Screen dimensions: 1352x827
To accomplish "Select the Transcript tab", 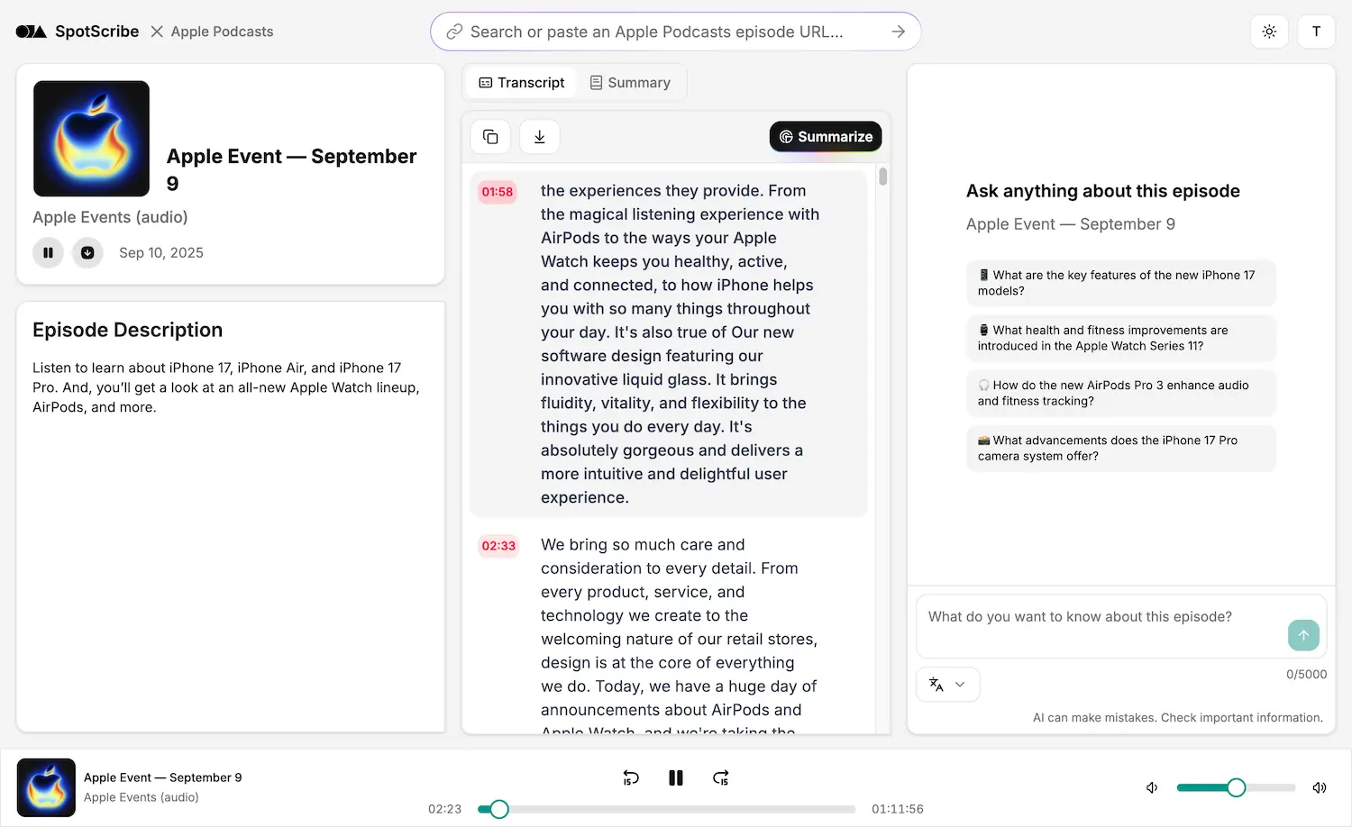I will point(520,82).
